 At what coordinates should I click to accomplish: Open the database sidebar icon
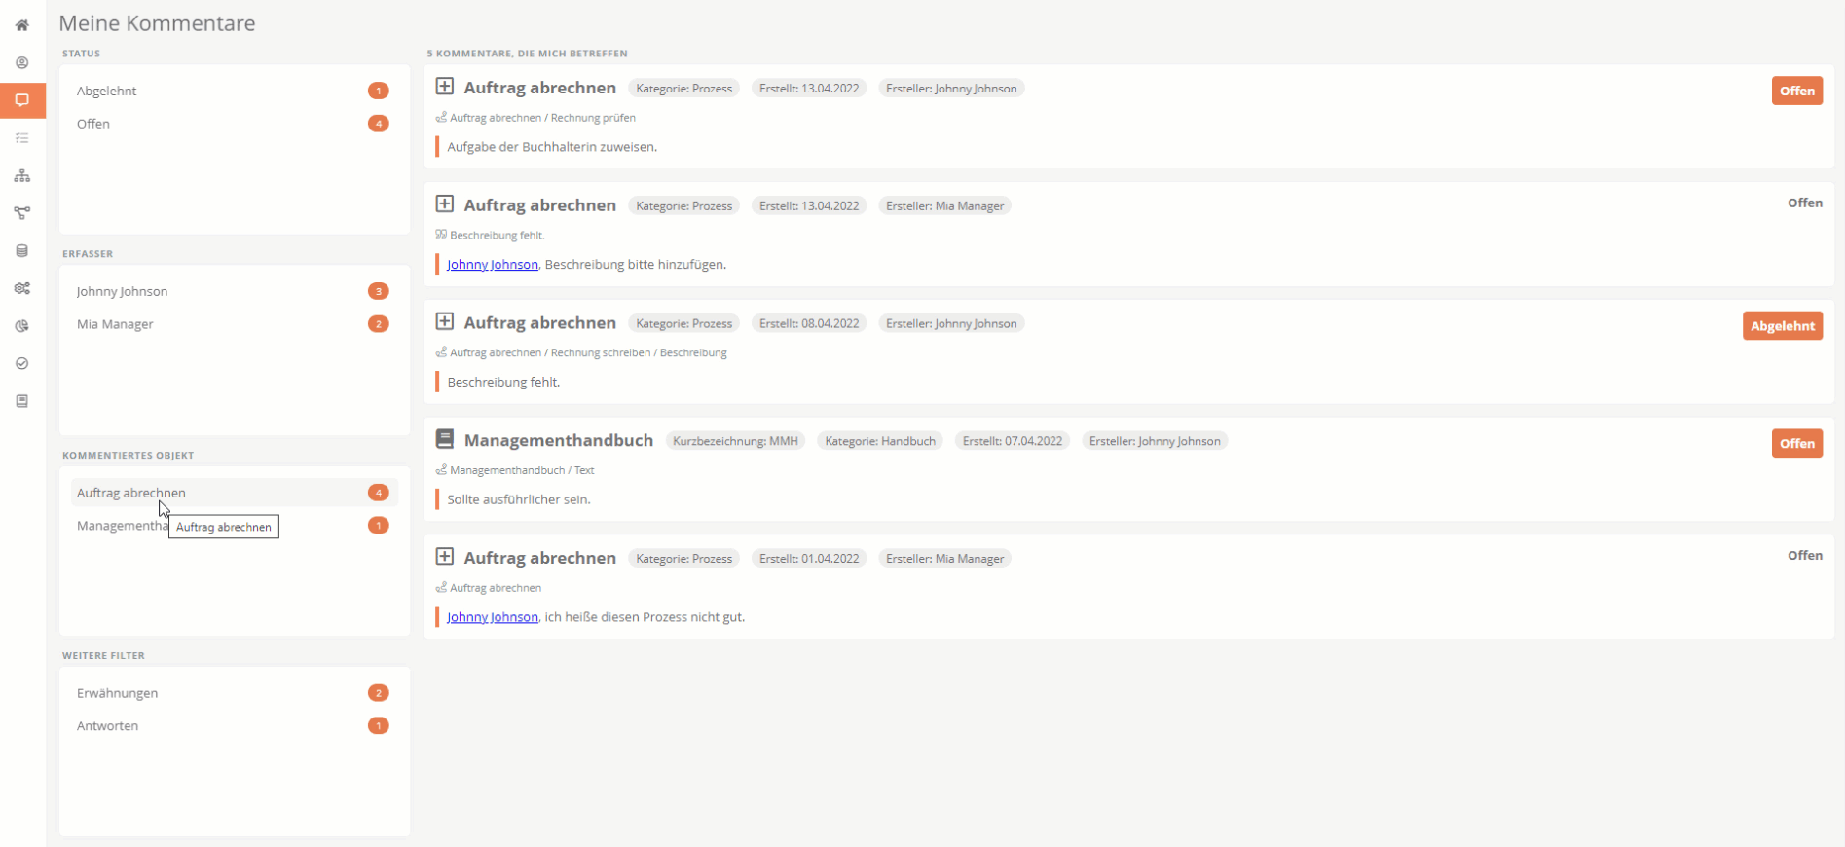pyautogui.click(x=22, y=251)
